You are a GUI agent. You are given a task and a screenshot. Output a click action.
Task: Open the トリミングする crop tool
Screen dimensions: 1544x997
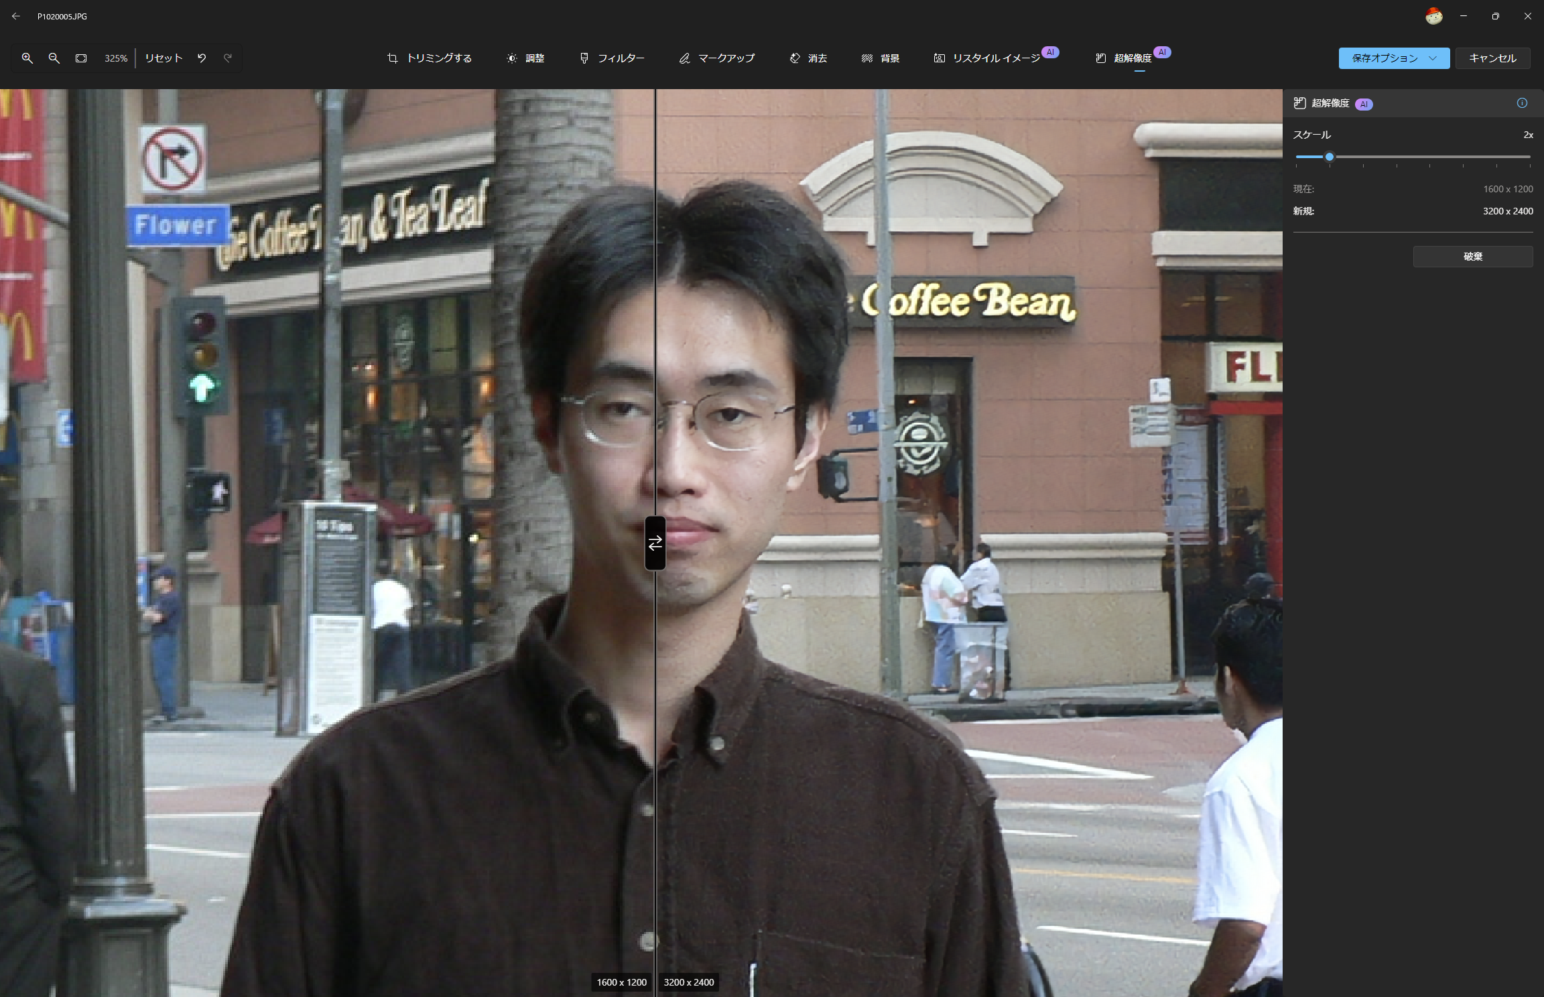[430, 58]
